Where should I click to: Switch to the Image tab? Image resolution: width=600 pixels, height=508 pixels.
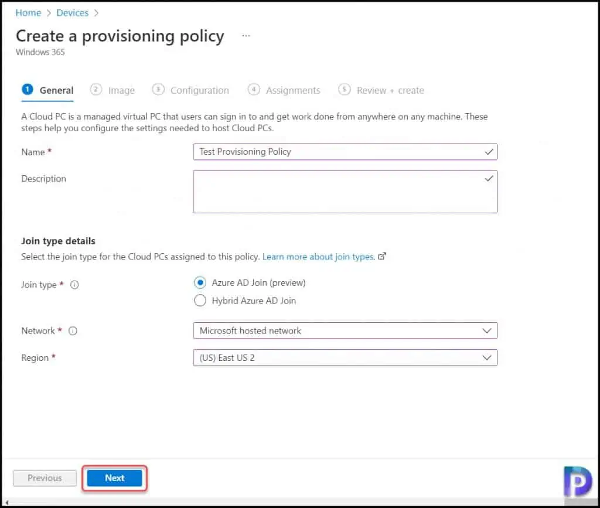112,90
